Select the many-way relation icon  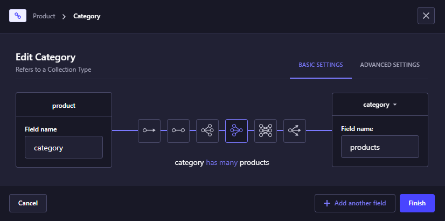[x=295, y=130]
